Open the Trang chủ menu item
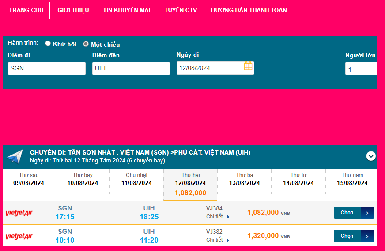385x251 pixels. [26, 10]
